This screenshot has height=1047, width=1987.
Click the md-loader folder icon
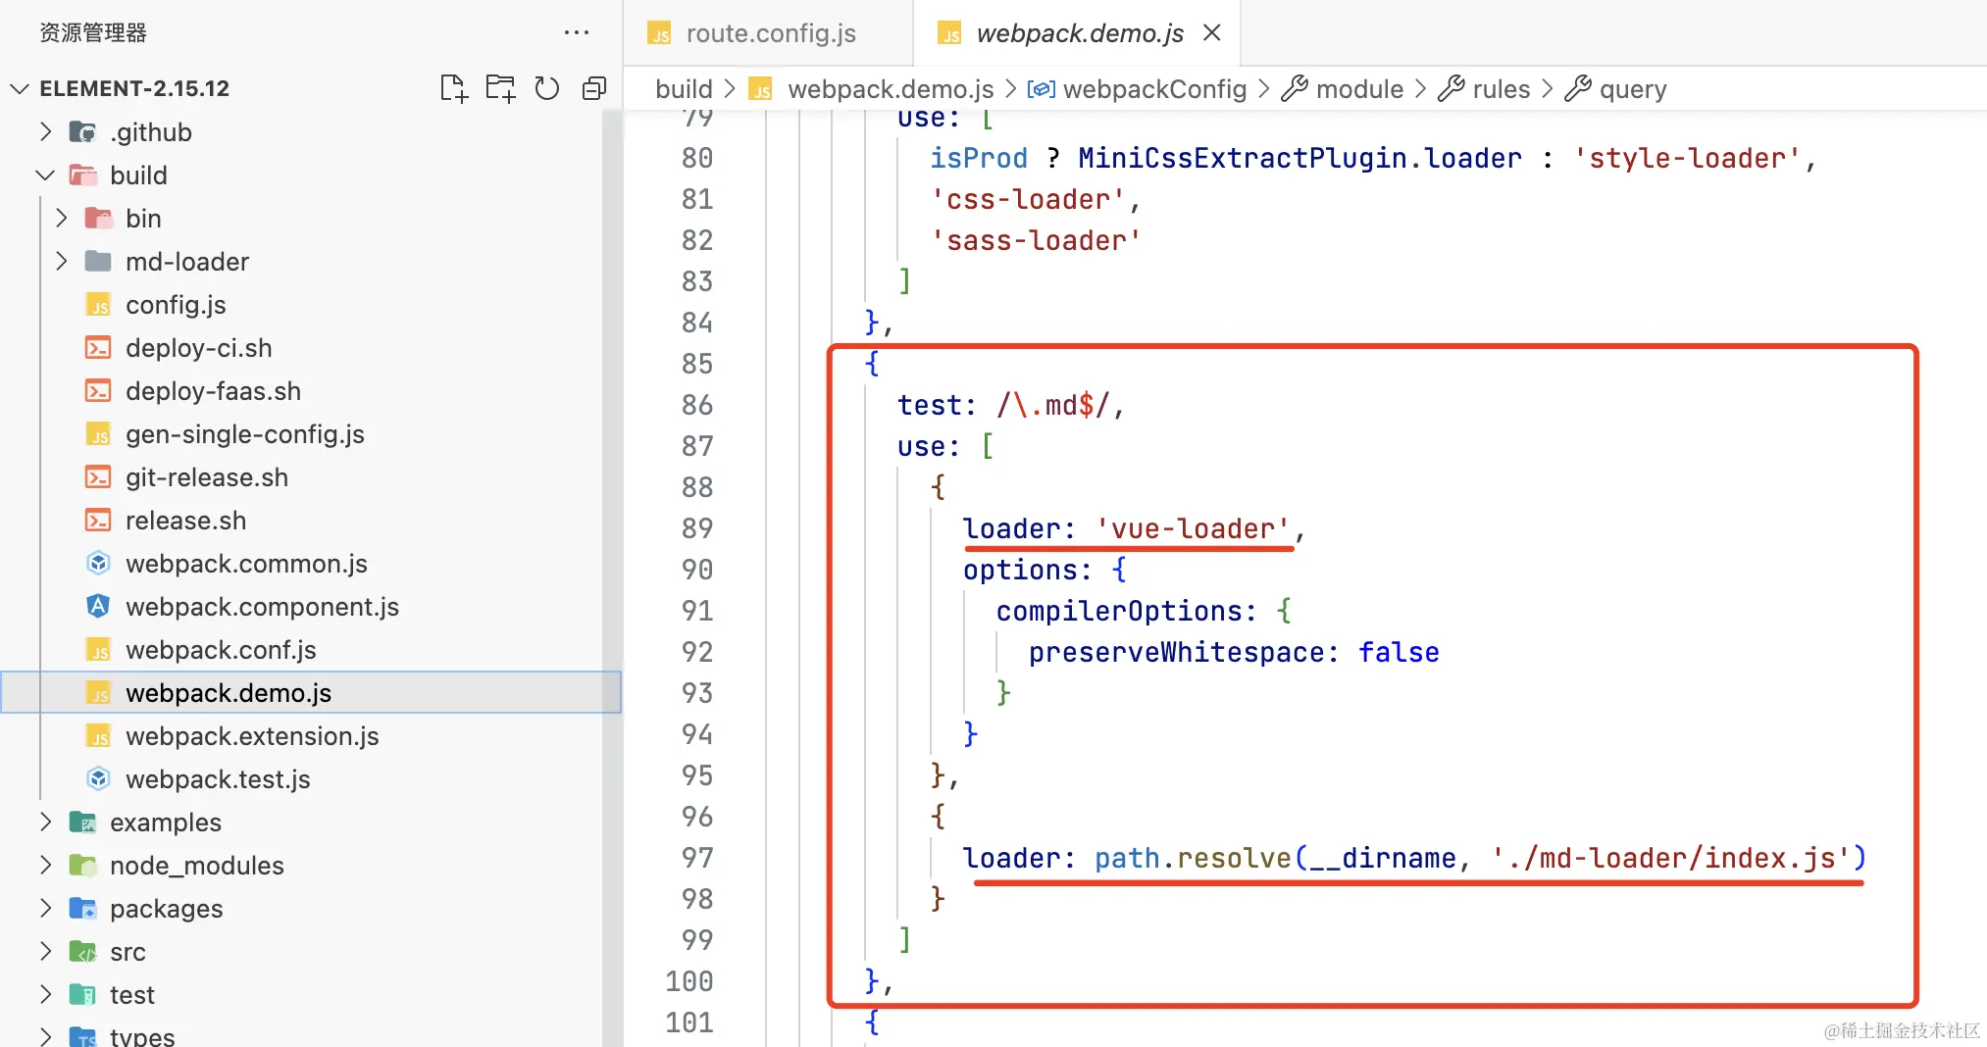click(98, 261)
